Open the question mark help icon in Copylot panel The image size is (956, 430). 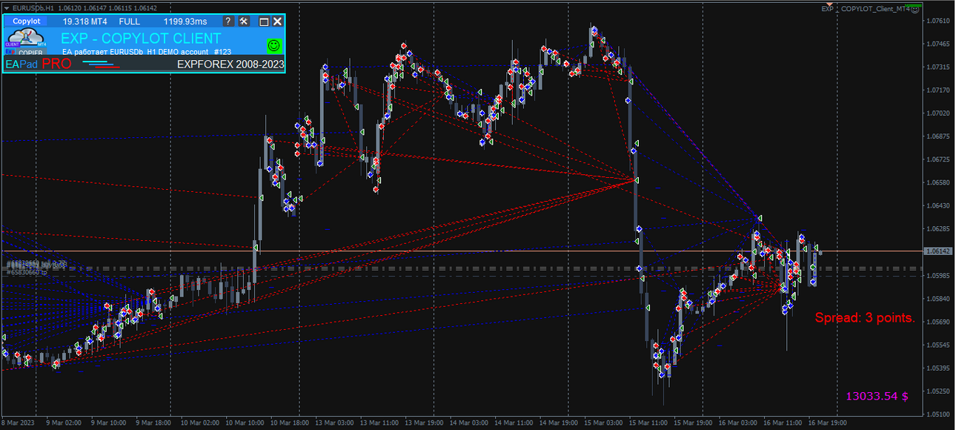228,21
